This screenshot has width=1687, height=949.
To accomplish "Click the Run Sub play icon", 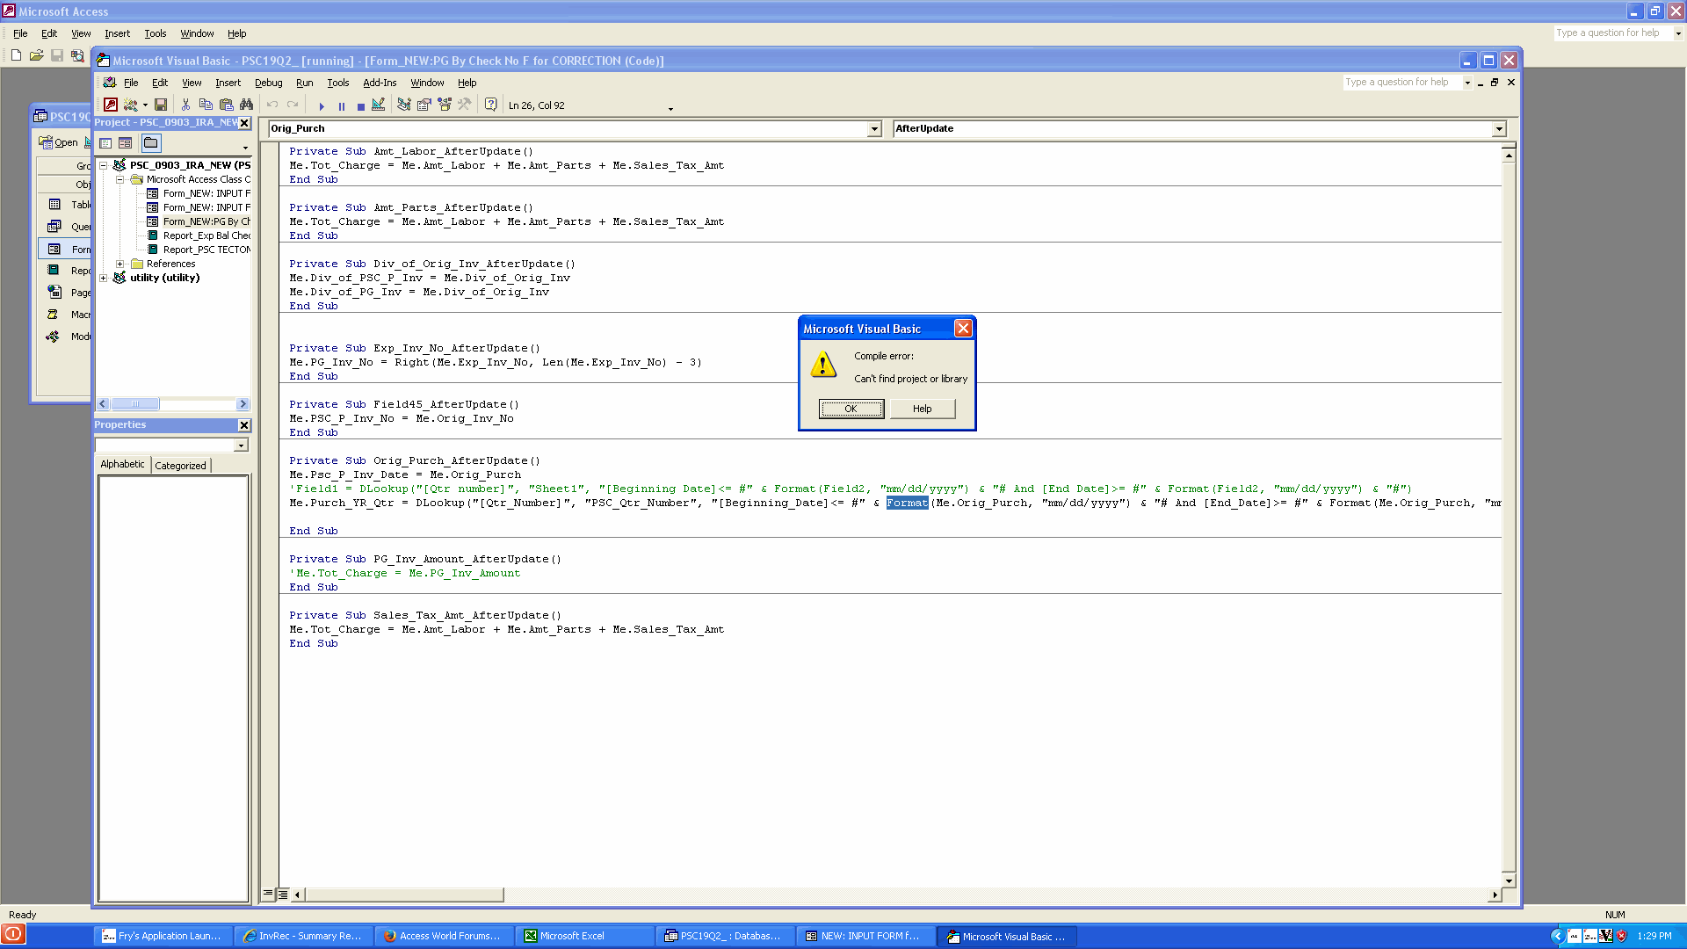I will [x=322, y=106].
